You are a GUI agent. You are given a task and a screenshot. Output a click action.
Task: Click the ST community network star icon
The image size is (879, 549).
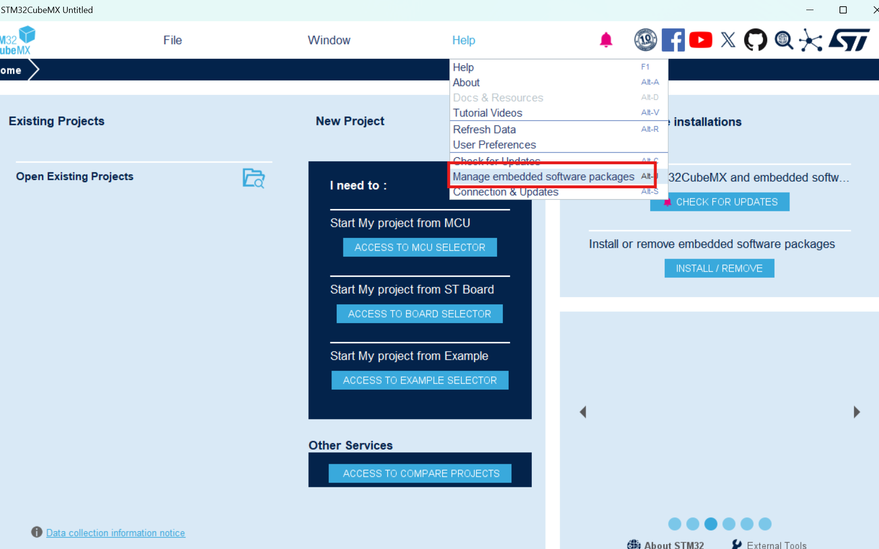pyautogui.click(x=811, y=40)
